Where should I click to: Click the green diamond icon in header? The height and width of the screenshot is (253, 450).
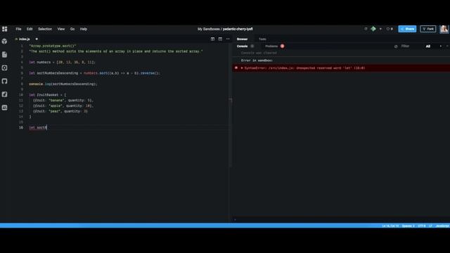373,29
